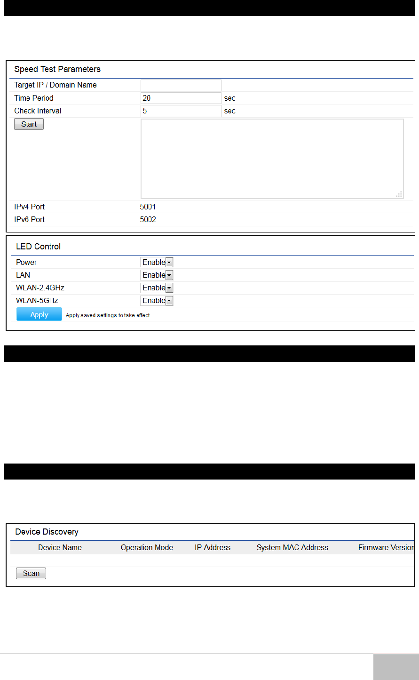The width and height of the screenshot is (419, 680).
Task: Click the Target IP / Domain Name label
Action: pos(55,85)
